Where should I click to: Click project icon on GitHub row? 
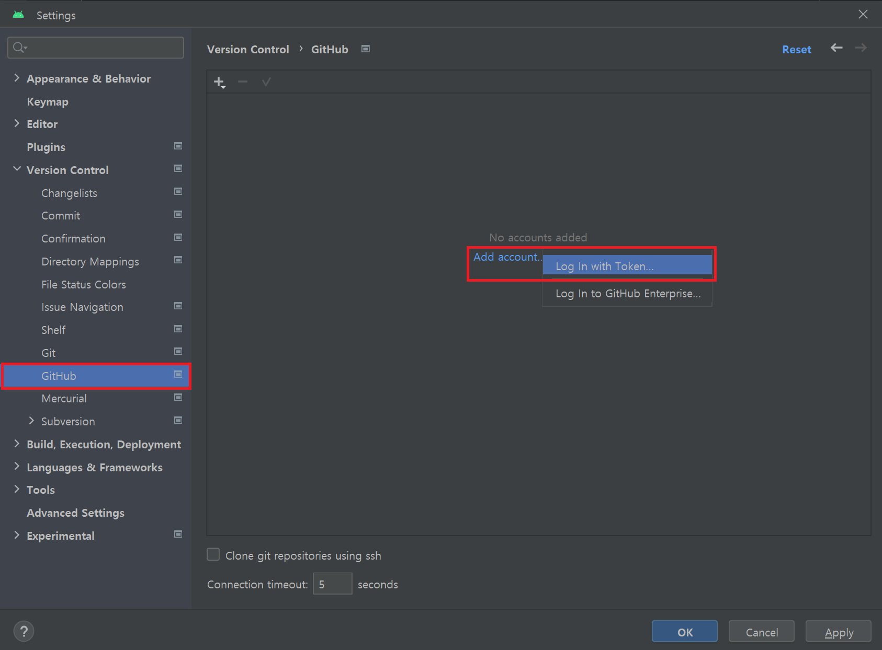178,374
